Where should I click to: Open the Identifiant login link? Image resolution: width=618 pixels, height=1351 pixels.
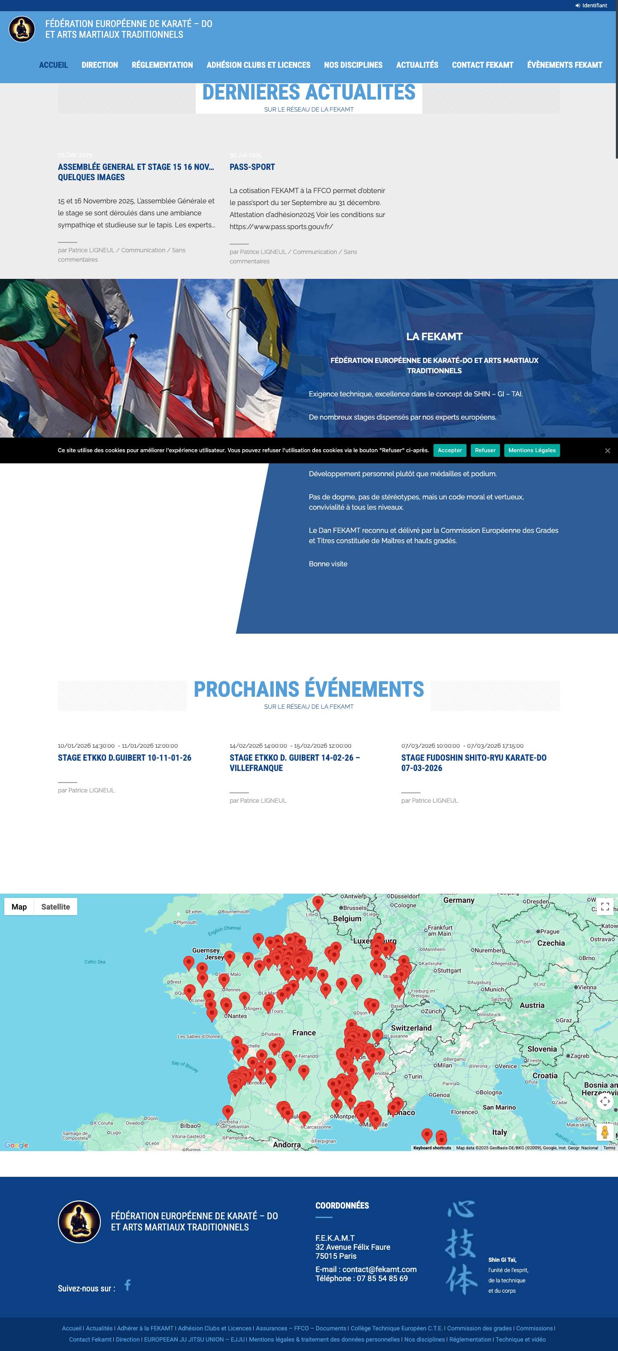point(591,5)
